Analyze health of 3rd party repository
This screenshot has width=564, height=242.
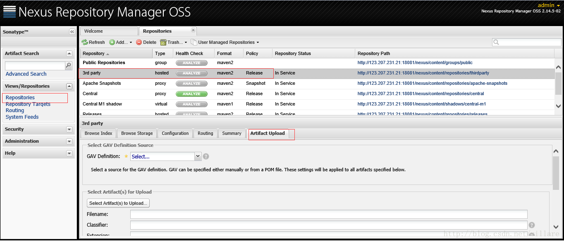pos(191,73)
